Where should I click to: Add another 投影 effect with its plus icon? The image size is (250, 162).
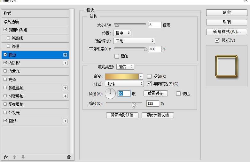click(65, 121)
